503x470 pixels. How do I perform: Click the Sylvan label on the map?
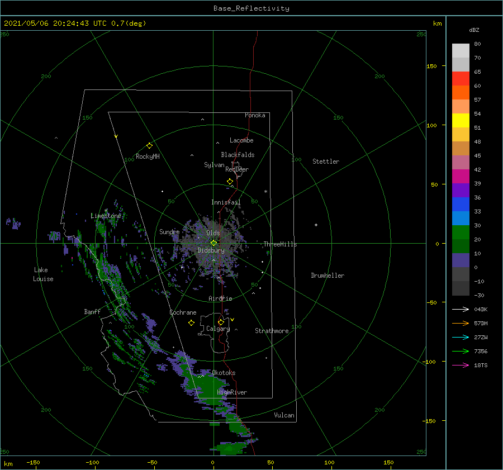click(214, 165)
